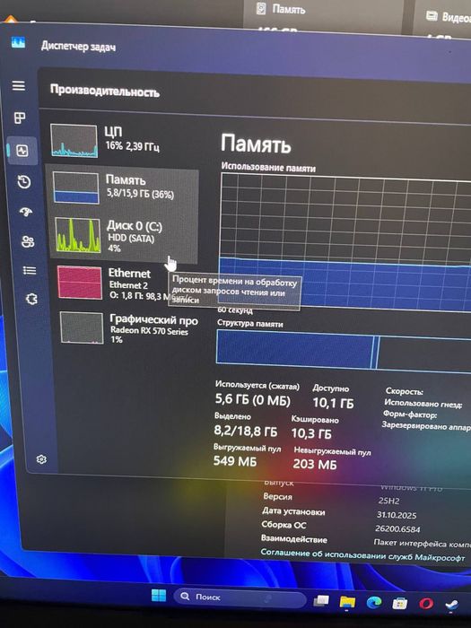Click the ЦП usage graph thumbnail

pyautogui.click(x=74, y=140)
